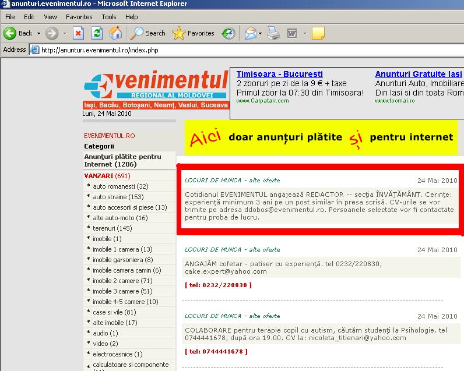Image resolution: width=464 pixels, height=371 pixels.
Task: Edit with the Word document icon
Action: pos(292,33)
